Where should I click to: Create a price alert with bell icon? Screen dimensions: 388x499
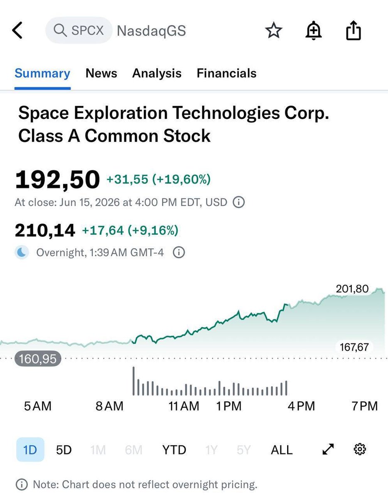[314, 31]
